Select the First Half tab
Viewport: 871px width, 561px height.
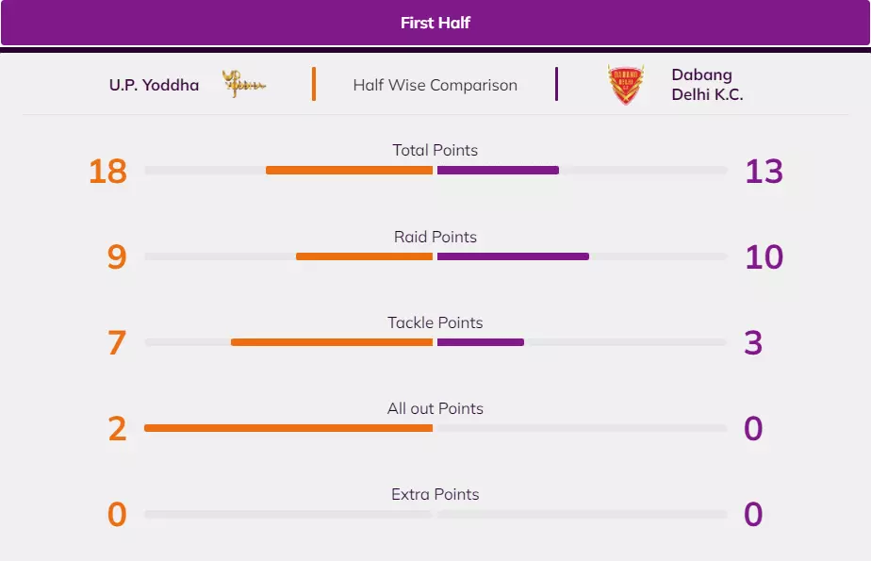pyautogui.click(x=435, y=23)
